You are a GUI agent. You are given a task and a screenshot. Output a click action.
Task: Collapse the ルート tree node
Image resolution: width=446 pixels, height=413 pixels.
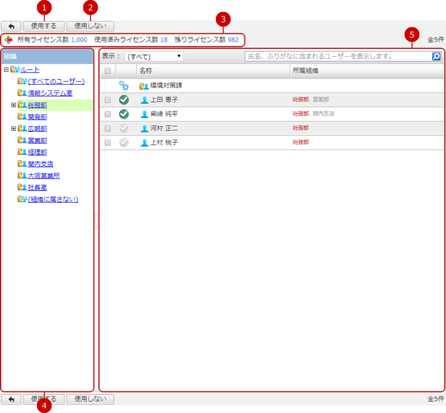(x=6, y=70)
